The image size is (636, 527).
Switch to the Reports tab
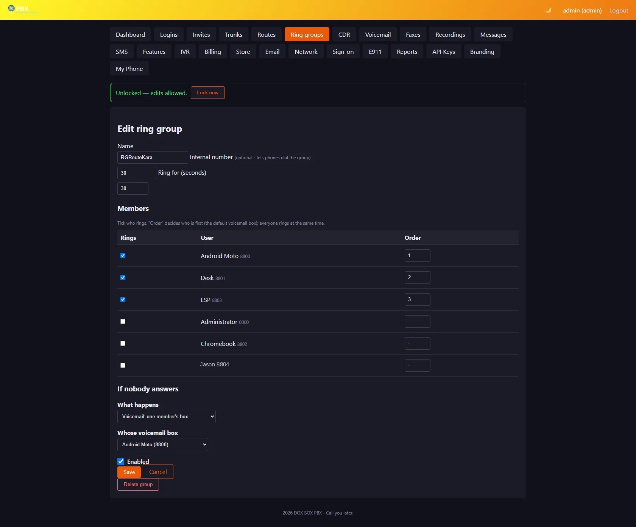coord(407,52)
